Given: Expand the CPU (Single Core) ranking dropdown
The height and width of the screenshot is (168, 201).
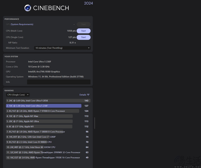Looking at the screenshot, I should (18, 95).
